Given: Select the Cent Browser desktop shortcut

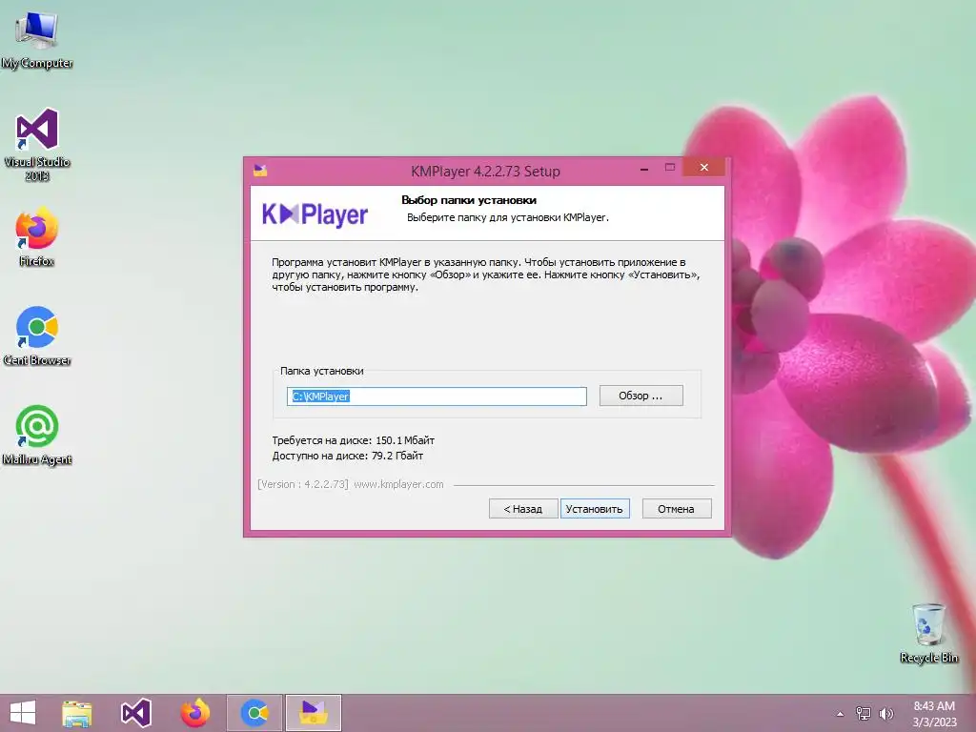Looking at the screenshot, I should (x=37, y=336).
